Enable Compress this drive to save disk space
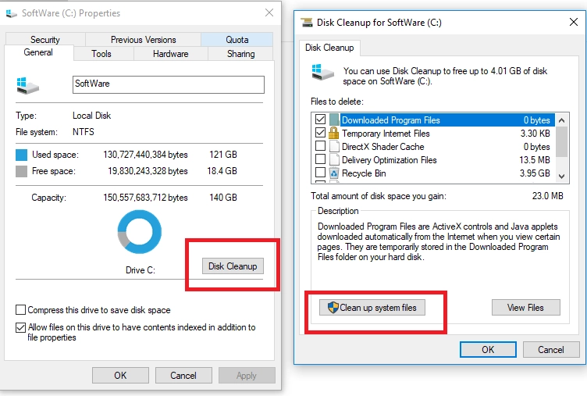The height and width of the screenshot is (396, 587). (20, 310)
